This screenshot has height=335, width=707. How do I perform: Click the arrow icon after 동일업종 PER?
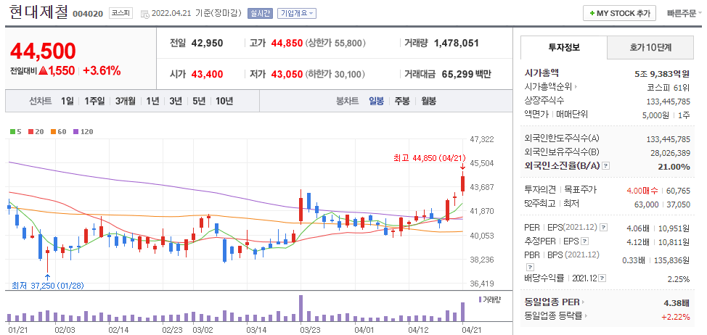[583, 302]
